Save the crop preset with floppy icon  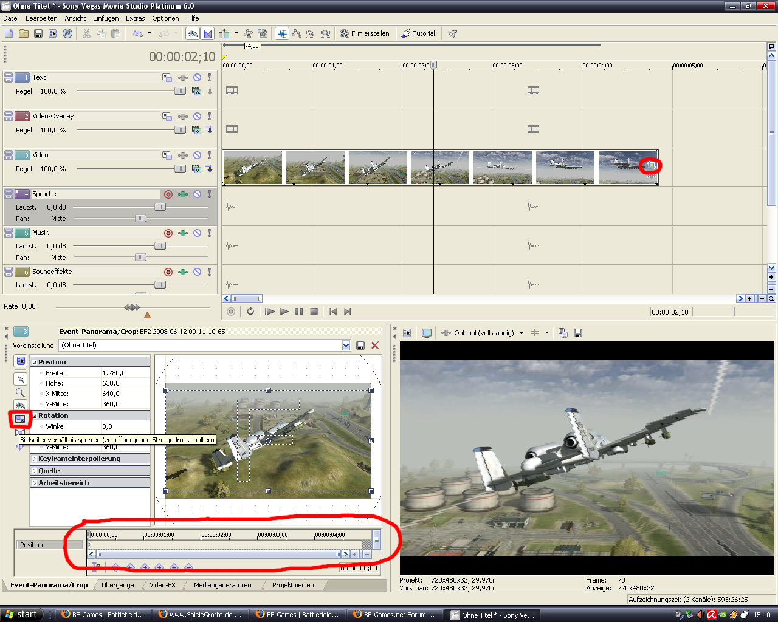coord(360,345)
